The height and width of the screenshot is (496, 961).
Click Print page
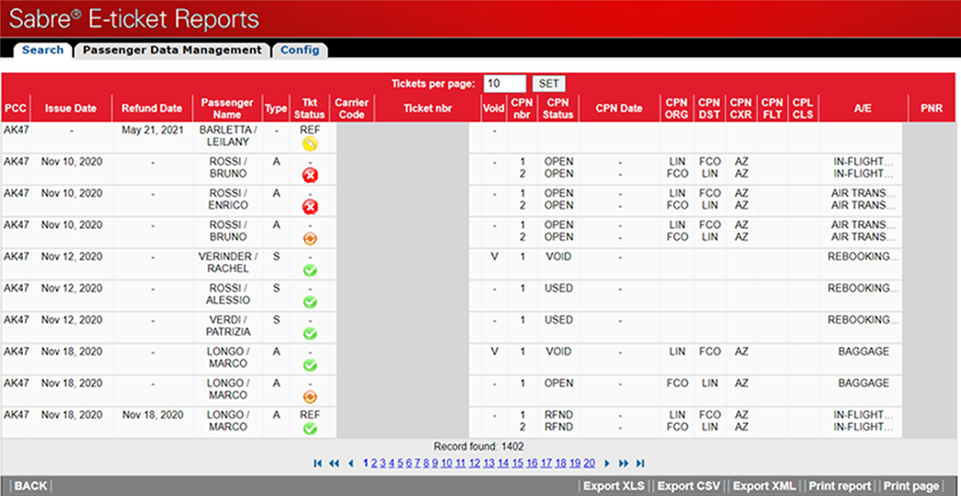[x=912, y=486]
